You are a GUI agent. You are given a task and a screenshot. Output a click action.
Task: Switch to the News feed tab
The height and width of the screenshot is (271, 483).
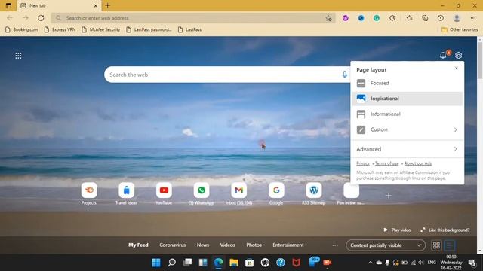tap(203, 245)
